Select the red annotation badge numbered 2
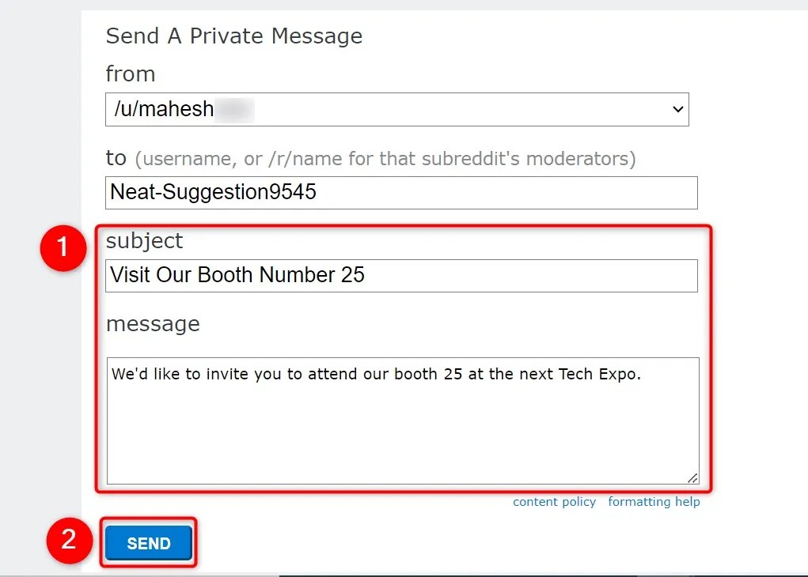The height and width of the screenshot is (577, 808). coord(68,541)
